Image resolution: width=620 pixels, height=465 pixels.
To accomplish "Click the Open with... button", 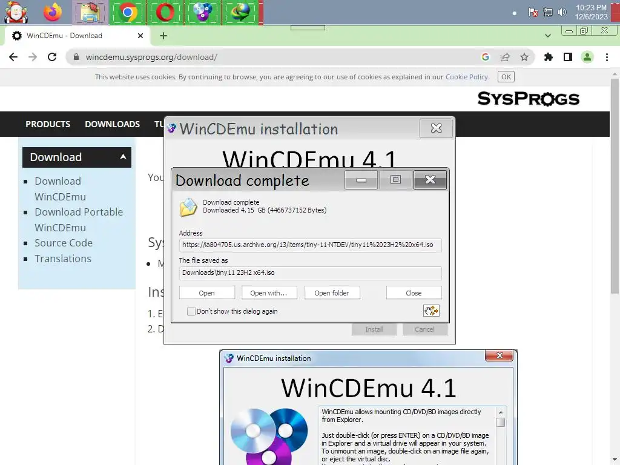I will (x=269, y=293).
